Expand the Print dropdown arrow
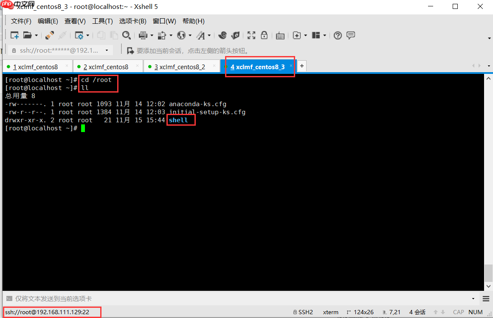 [x=152, y=36]
